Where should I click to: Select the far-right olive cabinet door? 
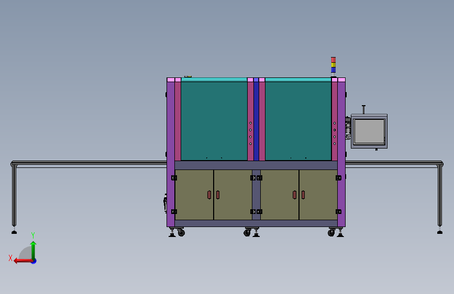pos(318,195)
